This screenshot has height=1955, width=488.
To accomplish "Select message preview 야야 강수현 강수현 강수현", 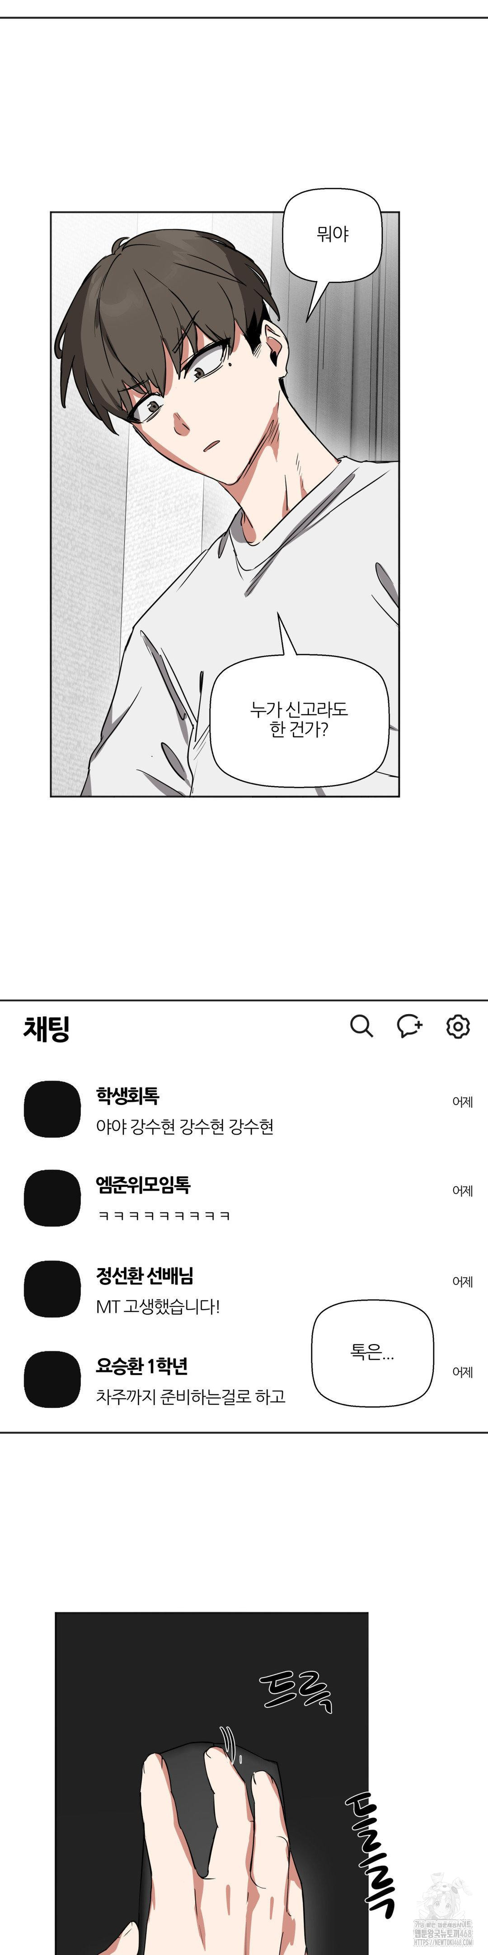I will (184, 1126).
